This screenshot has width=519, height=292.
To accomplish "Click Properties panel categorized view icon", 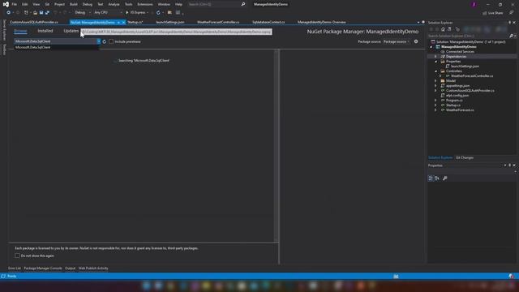I will pyautogui.click(x=431, y=178).
